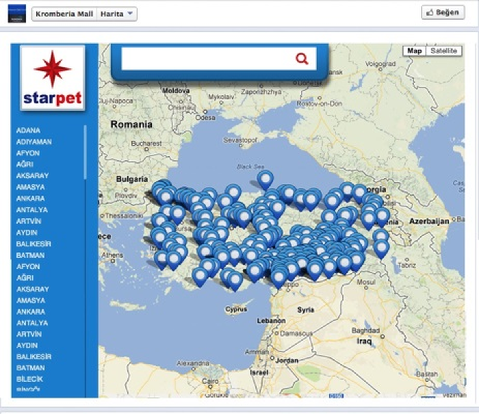The height and width of the screenshot is (414, 479).
Task: Select the AFYON entry just below ADIYAMAN
Action: tap(28, 153)
